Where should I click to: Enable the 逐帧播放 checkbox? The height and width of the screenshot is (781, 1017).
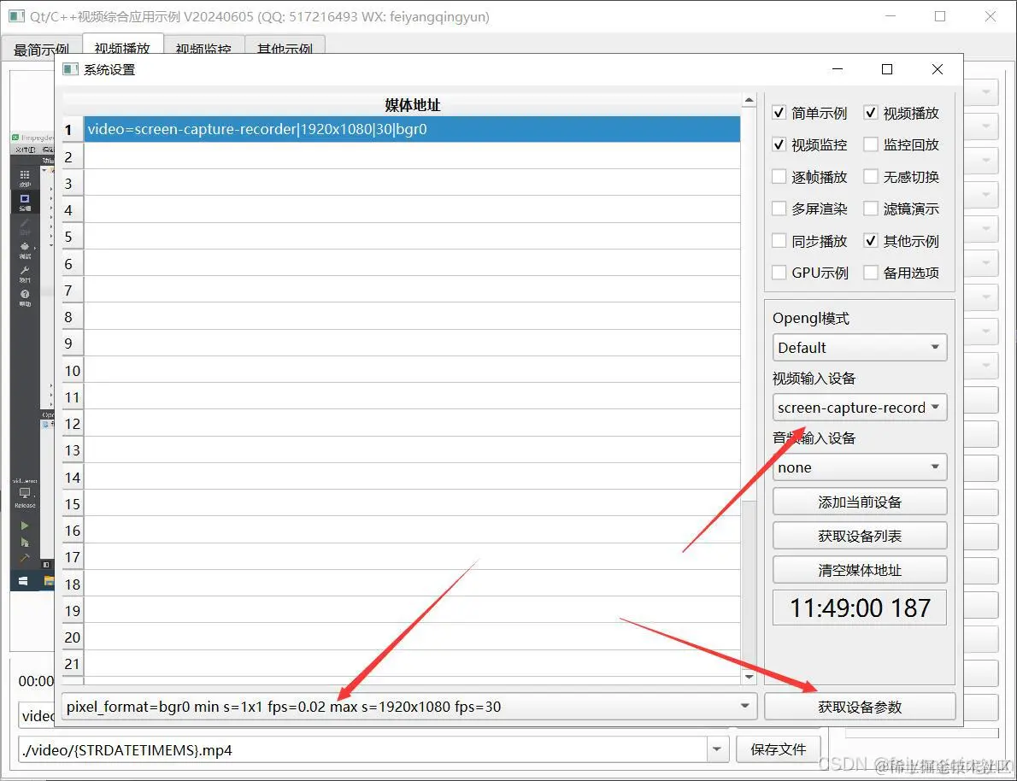pyautogui.click(x=779, y=176)
